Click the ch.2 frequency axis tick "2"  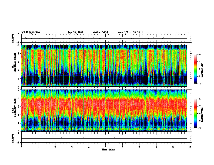point(19,123)
